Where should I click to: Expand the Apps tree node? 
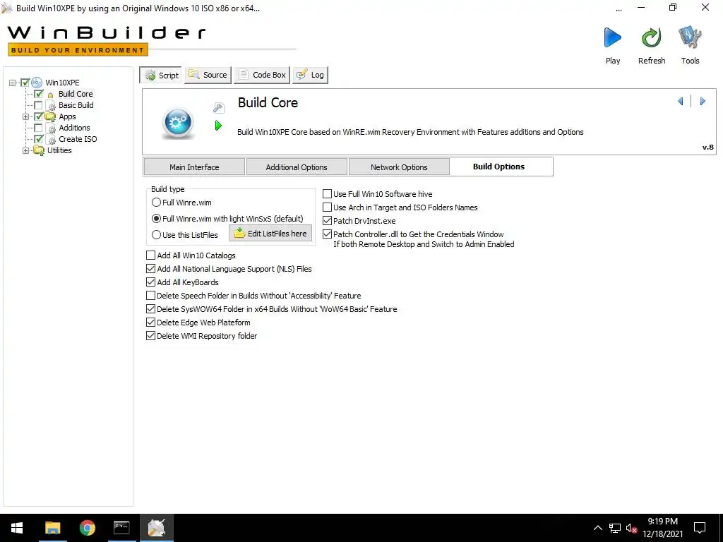[26, 116]
